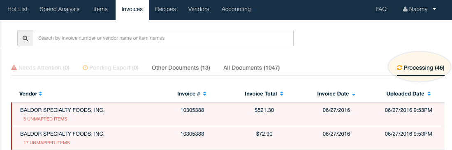Go to Spend Analysis
Screen dimensions: 452x150
pos(59,9)
